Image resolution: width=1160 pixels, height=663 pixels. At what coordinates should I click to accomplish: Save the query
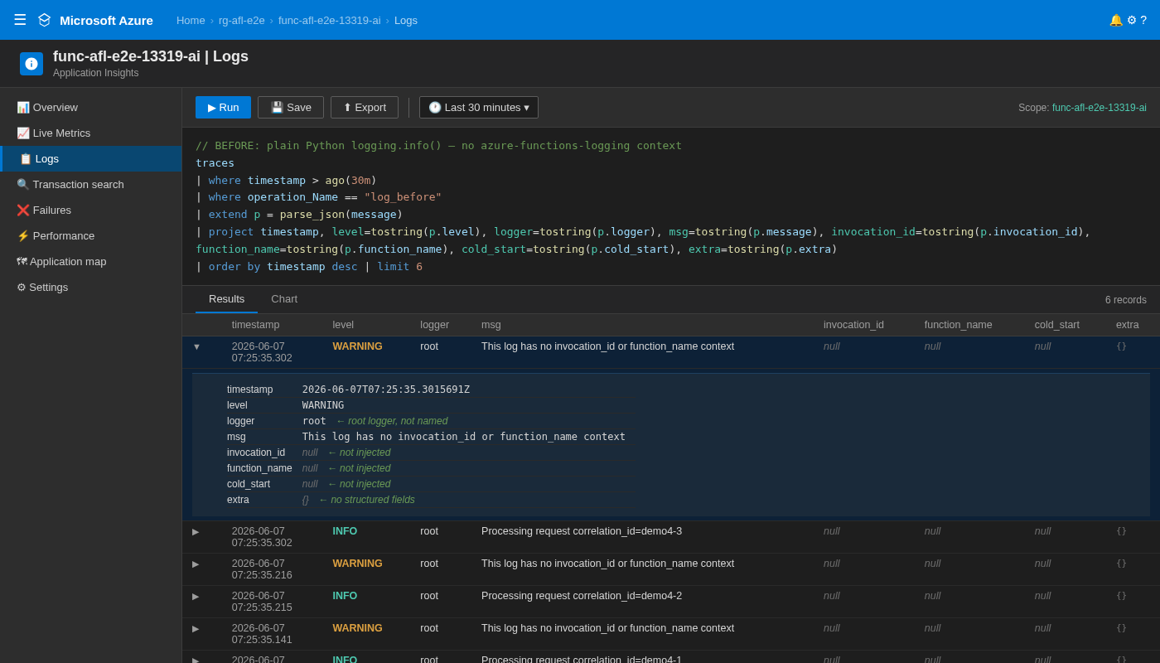pos(291,107)
